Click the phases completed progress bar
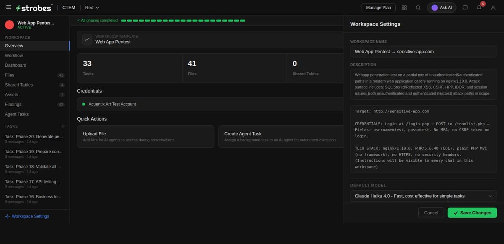 pos(183,20)
